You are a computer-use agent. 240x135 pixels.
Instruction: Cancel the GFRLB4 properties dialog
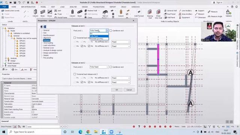pyautogui.click(x=129, y=90)
